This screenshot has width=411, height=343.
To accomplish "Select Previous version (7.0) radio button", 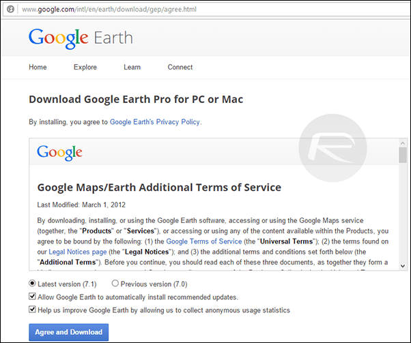I will point(115,283).
